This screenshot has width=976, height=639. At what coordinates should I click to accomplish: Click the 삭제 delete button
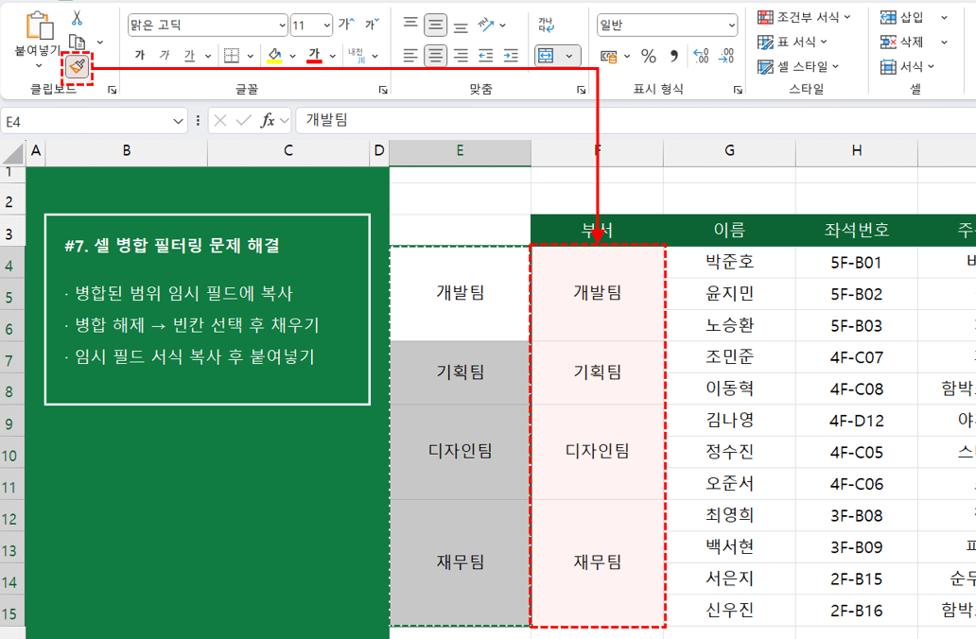910,42
